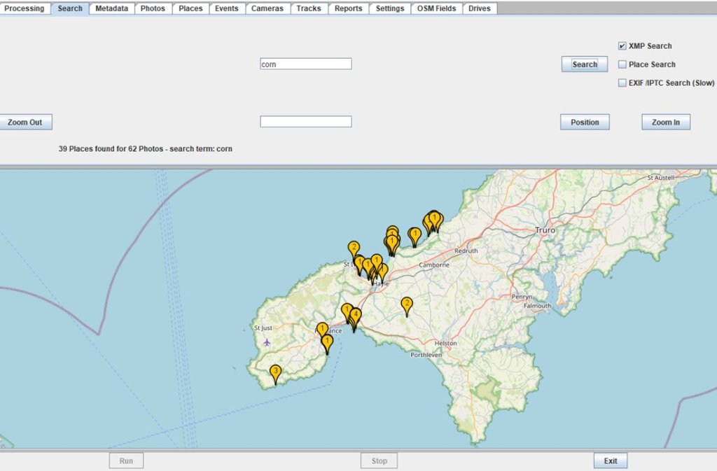
Task: Uncheck the XMP Search checkbox
Action: coord(622,46)
